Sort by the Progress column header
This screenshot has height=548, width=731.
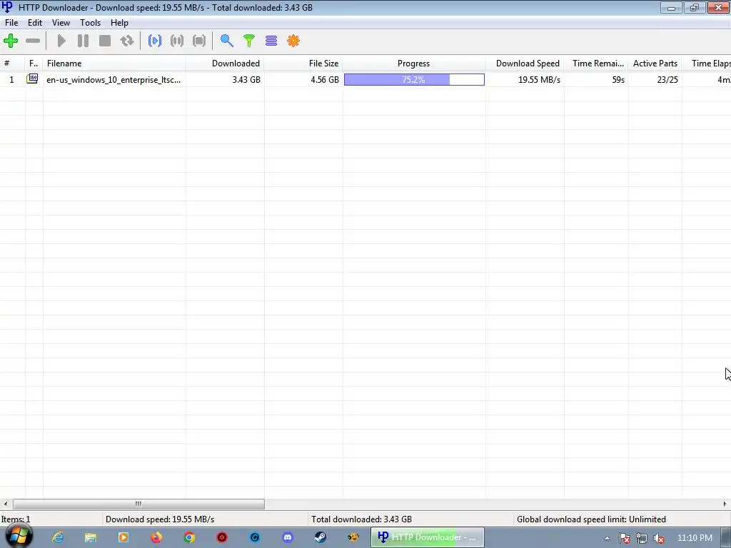414,64
